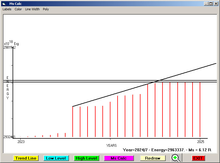Hit the Redraw button
Viewport: 220px width, 163px height.
(x=153, y=158)
